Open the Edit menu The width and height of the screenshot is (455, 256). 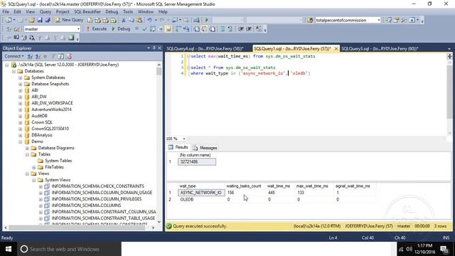pos(17,11)
